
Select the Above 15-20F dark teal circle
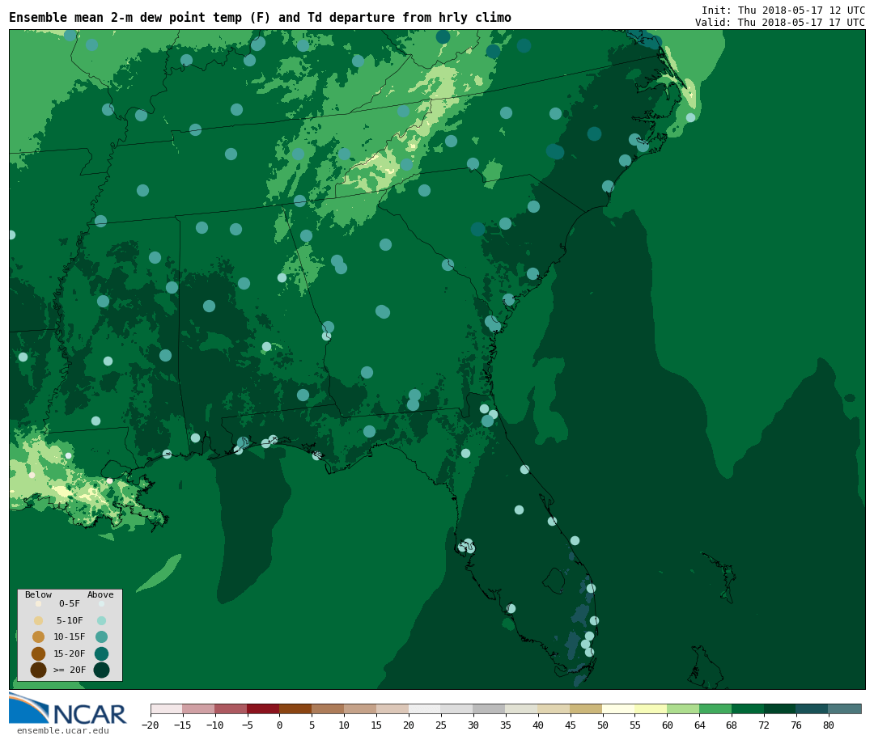coord(101,653)
